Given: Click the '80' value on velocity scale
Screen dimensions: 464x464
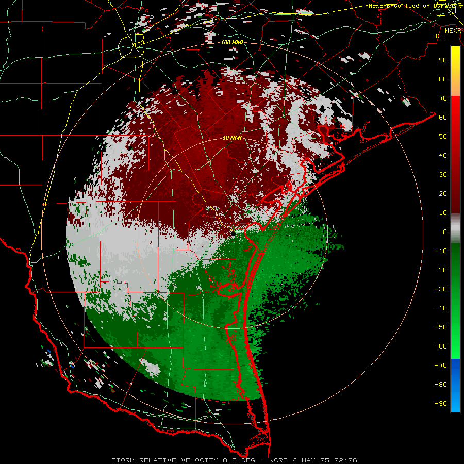Looking at the screenshot, I should pos(443,79).
